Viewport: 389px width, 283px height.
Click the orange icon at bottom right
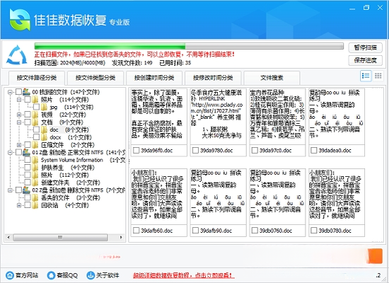point(375,256)
